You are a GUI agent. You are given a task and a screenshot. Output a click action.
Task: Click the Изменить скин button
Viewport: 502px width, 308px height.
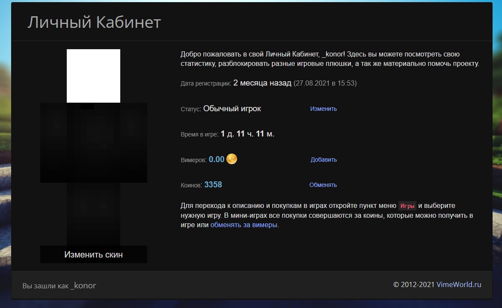pyautogui.click(x=93, y=254)
